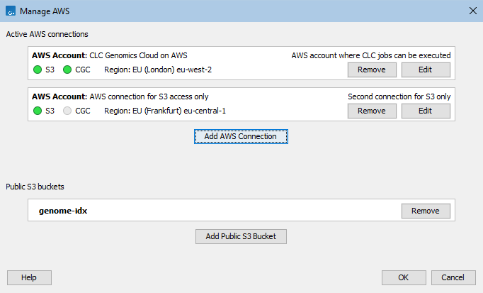Viewport: 483px width, 293px height.
Task: Remove the S3 access only connection
Action: pyautogui.click(x=371, y=111)
